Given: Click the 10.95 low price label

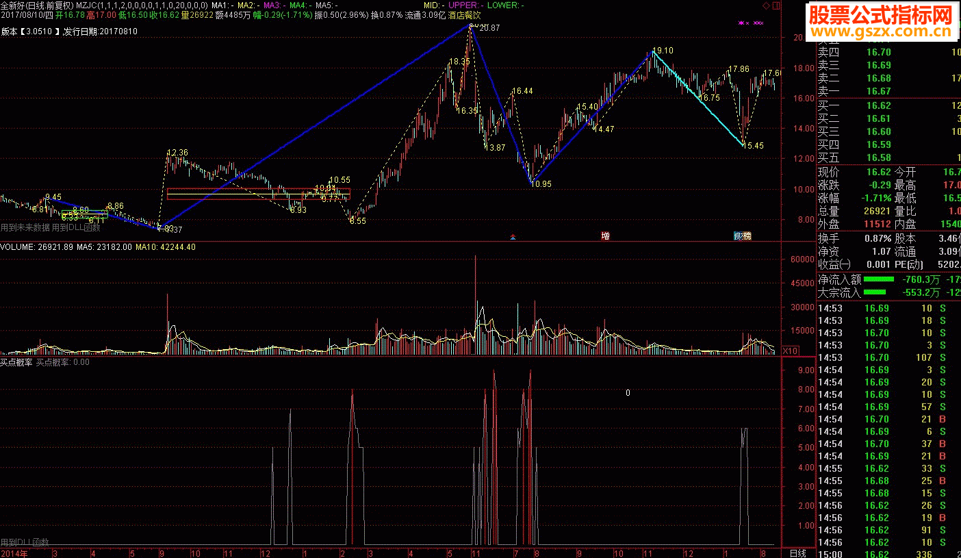Looking at the screenshot, I should pyautogui.click(x=541, y=184).
